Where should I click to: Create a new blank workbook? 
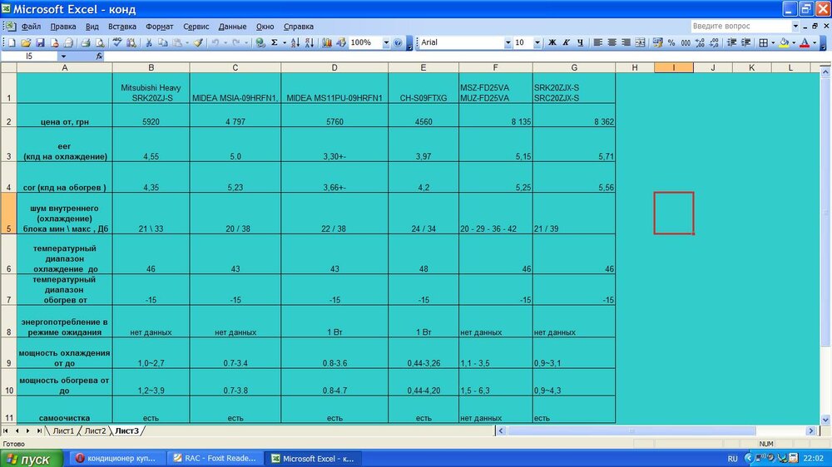coord(12,43)
